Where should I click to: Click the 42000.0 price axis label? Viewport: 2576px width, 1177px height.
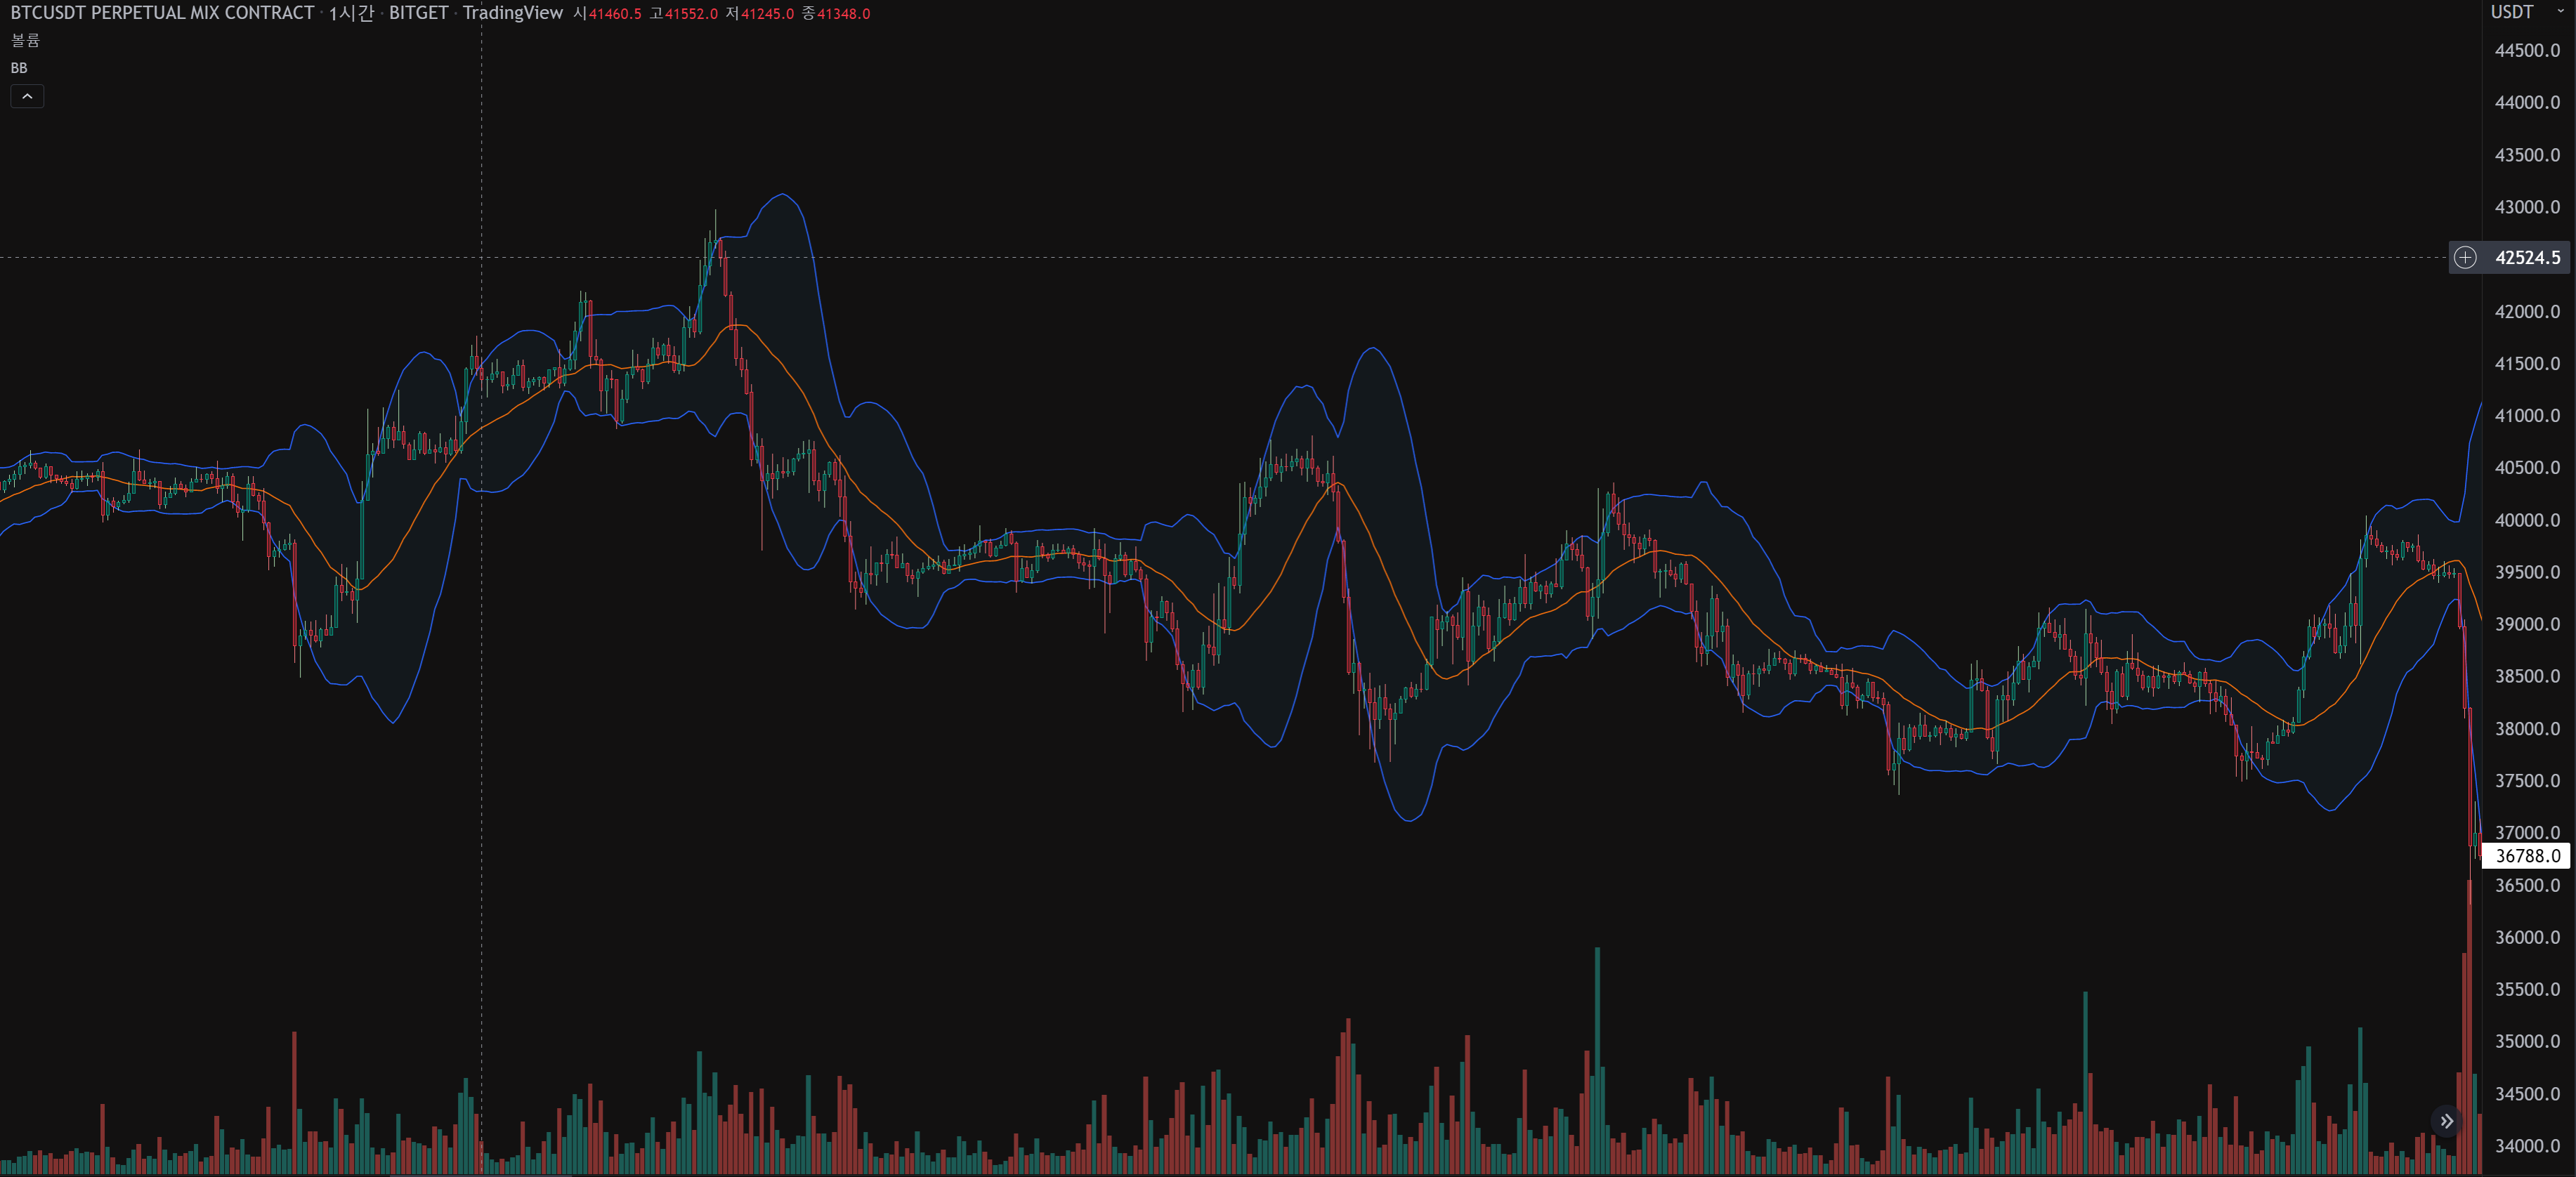(x=2527, y=311)
